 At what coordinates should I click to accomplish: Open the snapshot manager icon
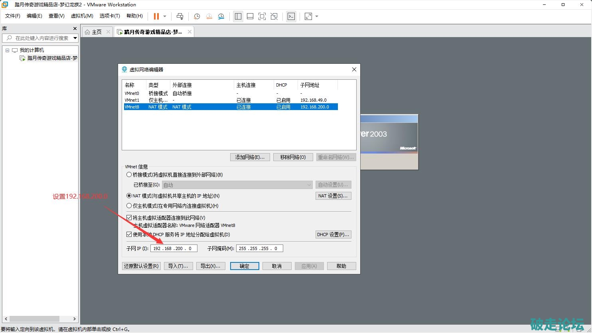pos(221,16)
